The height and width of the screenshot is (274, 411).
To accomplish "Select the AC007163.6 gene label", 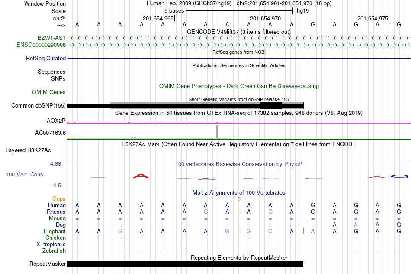I will click(x=50, y=133).
